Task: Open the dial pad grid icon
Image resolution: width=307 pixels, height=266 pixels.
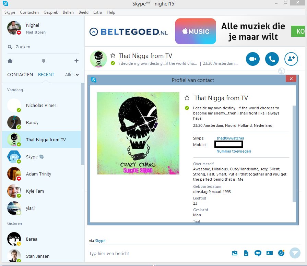Action: tap(43, 61)
